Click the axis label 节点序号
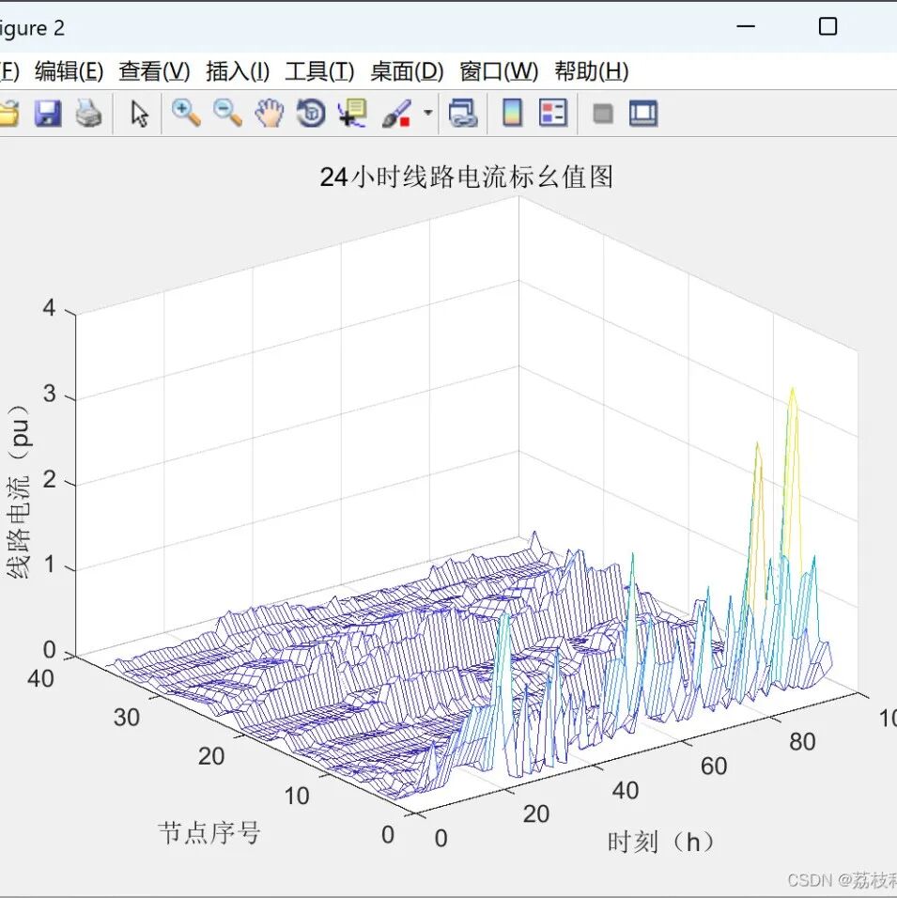897x898 pixels. (209, 832)
